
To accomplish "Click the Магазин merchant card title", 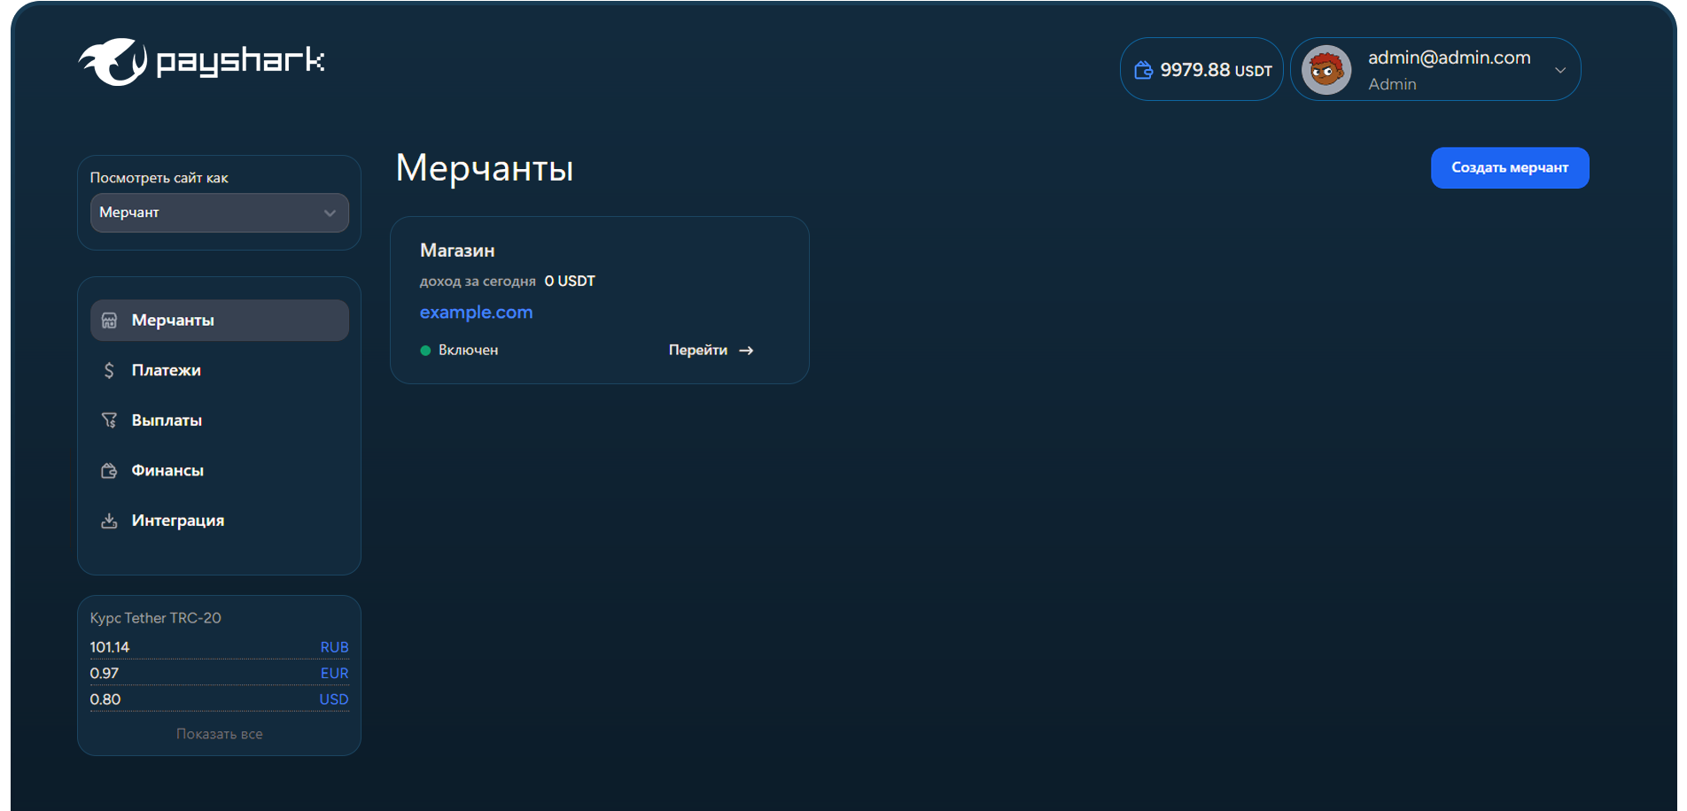I will point(457,251).
